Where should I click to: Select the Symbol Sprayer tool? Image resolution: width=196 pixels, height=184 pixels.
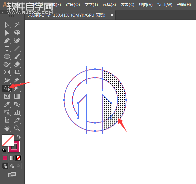click(7, 112)
